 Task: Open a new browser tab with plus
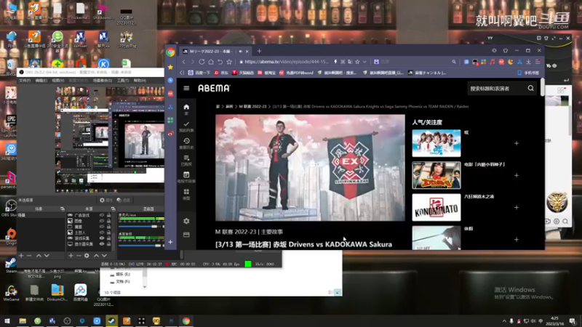pyautogui.click(x=259, y=51)
